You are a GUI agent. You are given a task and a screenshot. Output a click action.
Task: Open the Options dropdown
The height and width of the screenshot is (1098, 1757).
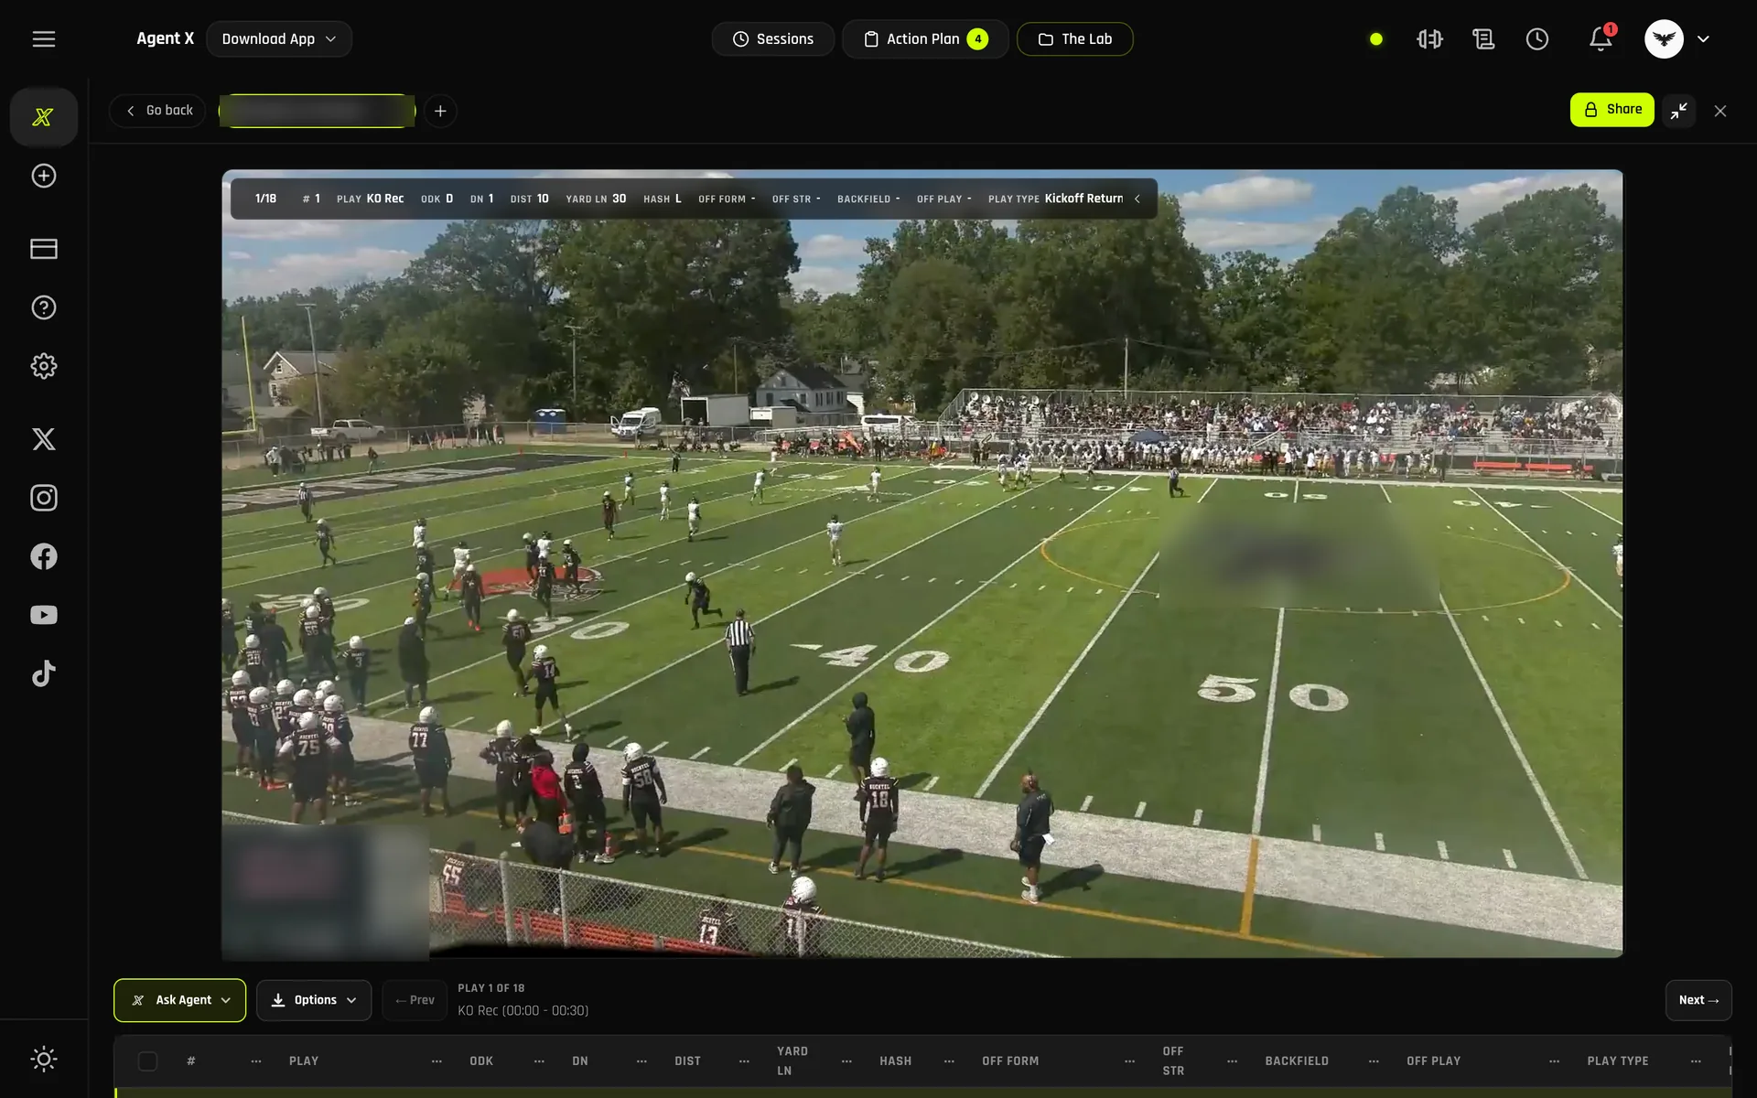pos(314,1000)
